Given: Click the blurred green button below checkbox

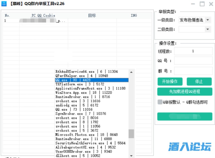Looking at the screenshot, I should (185, 116).
